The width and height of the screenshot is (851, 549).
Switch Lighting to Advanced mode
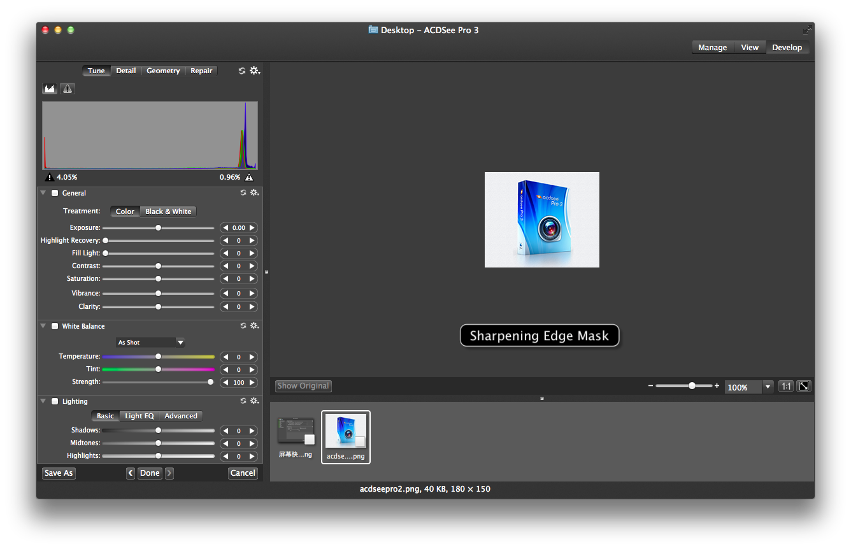[181, 416]
